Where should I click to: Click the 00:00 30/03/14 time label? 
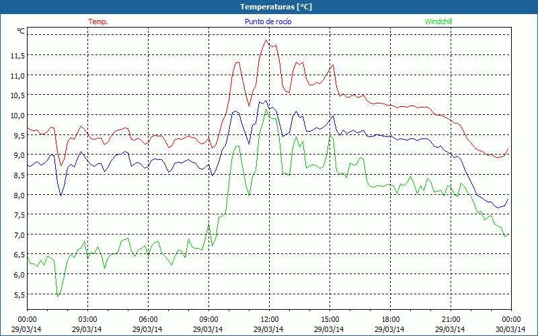[x=511, y=325]
